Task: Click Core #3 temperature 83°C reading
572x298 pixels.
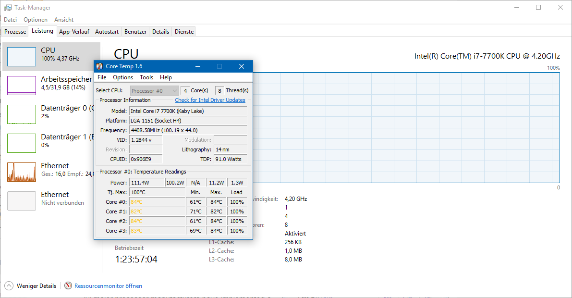Action: coord(157,231)
